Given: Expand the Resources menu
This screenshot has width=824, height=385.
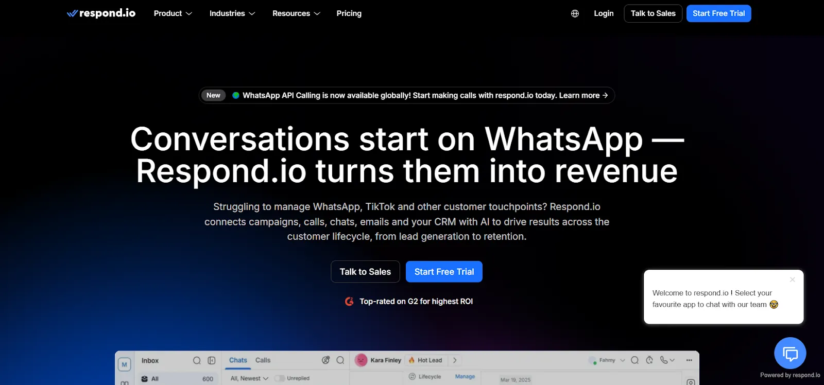Looking at the screenshot, I should [296, 13].
